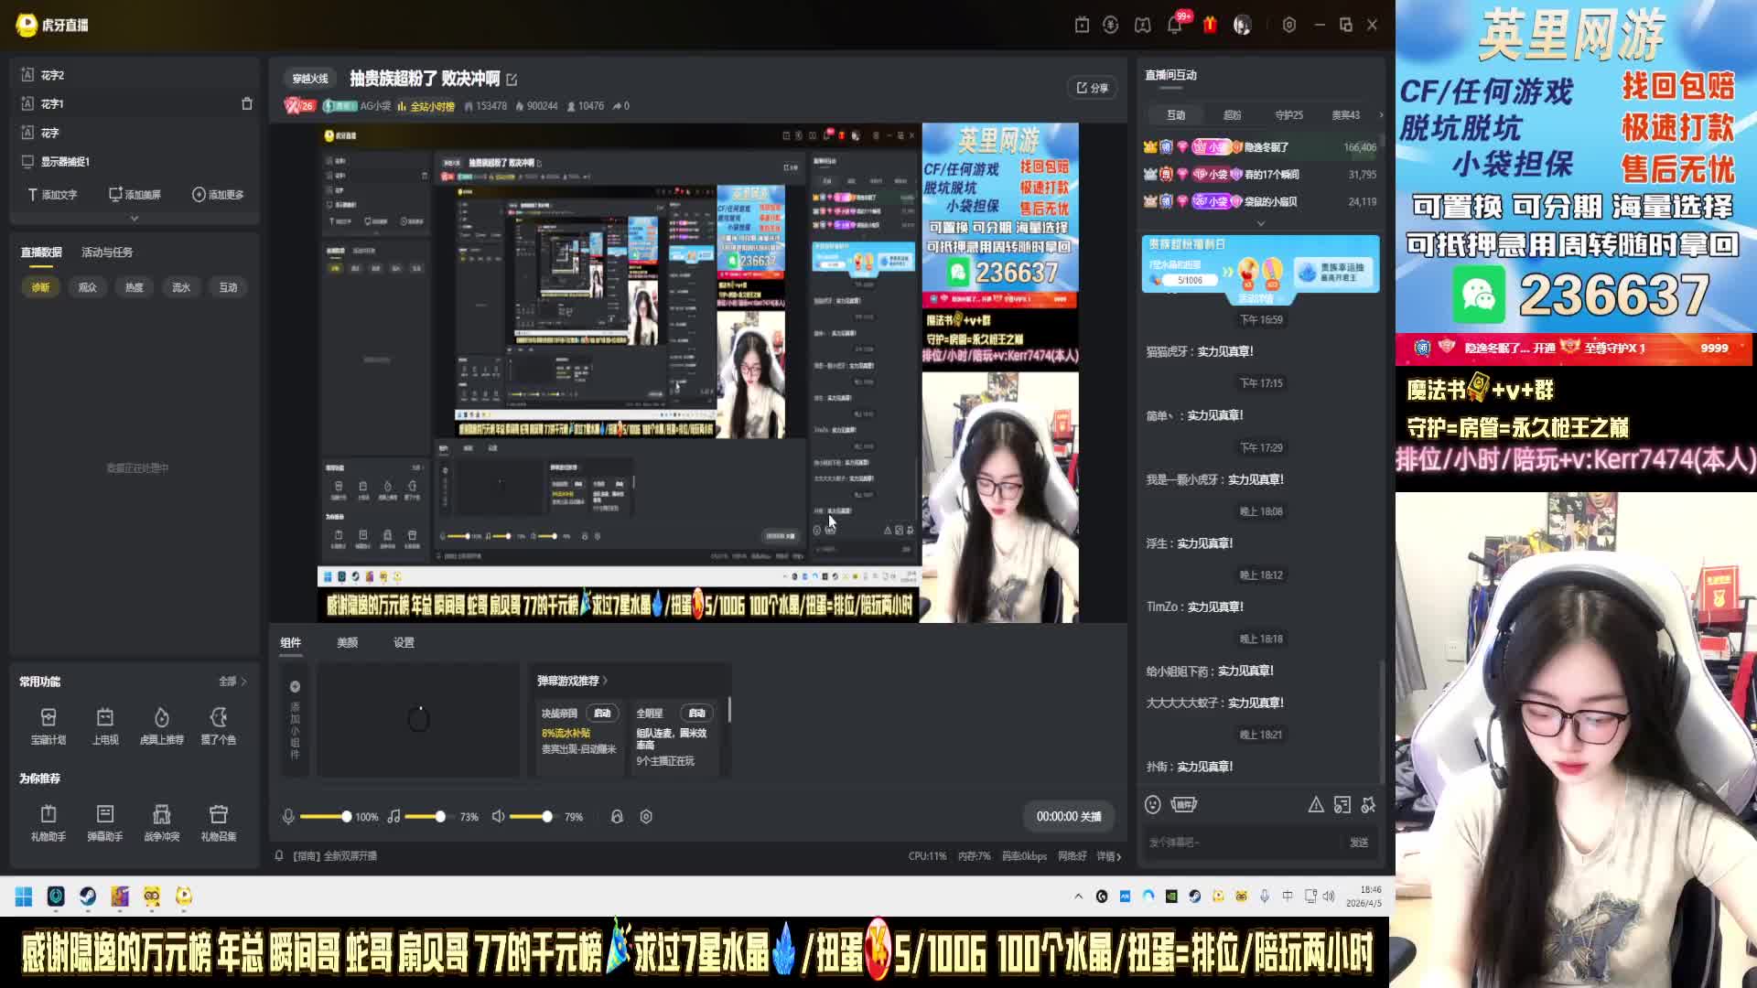
Task: Mute the speaker output icon
Action: point(498,816)
